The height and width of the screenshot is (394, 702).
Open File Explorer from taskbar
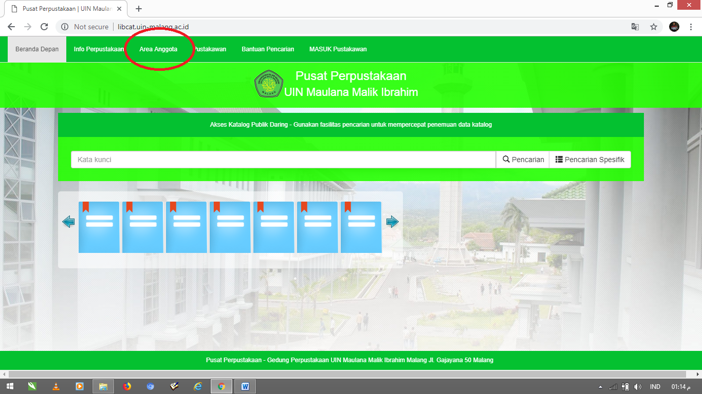tap(103, 386)
